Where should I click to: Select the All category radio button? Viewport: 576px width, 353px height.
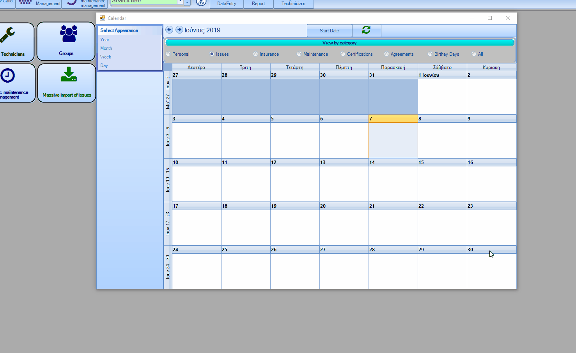pyautogui.click(x=474, y=54)
